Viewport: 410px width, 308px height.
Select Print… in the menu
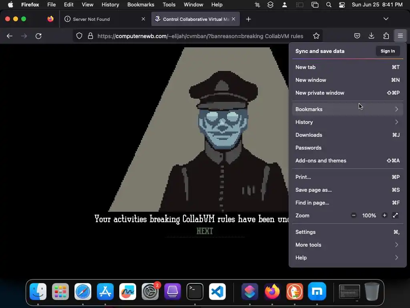coord(348,177)
